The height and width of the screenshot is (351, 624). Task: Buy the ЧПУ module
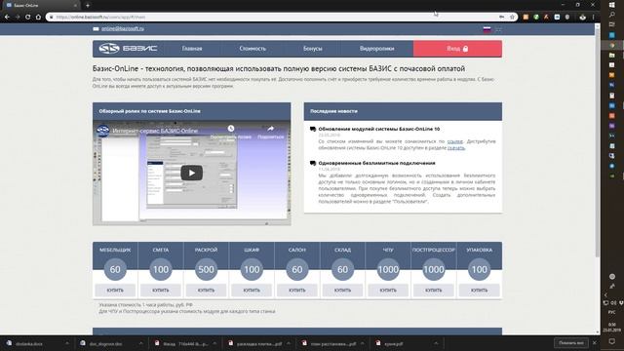click(388, 291)
